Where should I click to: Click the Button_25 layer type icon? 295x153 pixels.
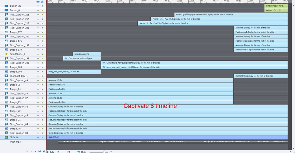[x=6, y=6]
